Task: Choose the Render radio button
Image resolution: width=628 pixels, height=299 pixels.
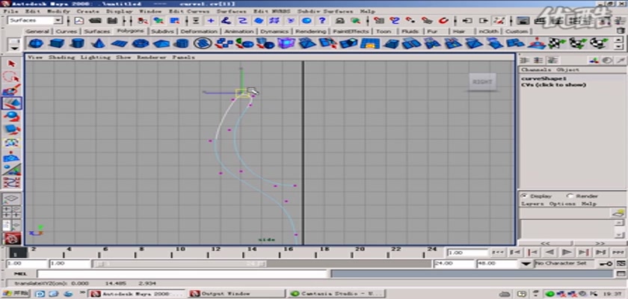Action: pyautogui.click(x=570, y=196)
